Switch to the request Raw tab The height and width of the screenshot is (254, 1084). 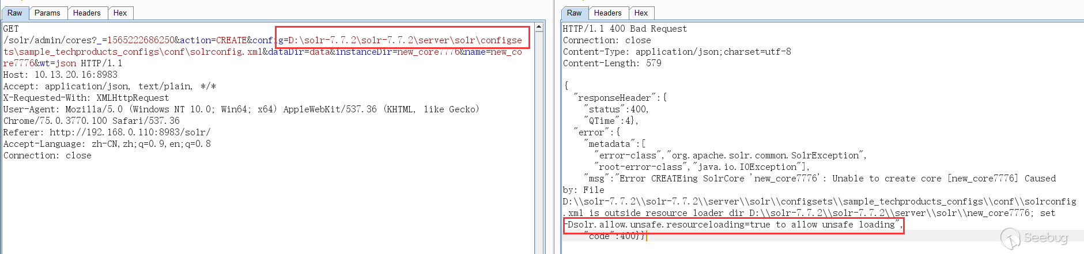click(15, 13)
